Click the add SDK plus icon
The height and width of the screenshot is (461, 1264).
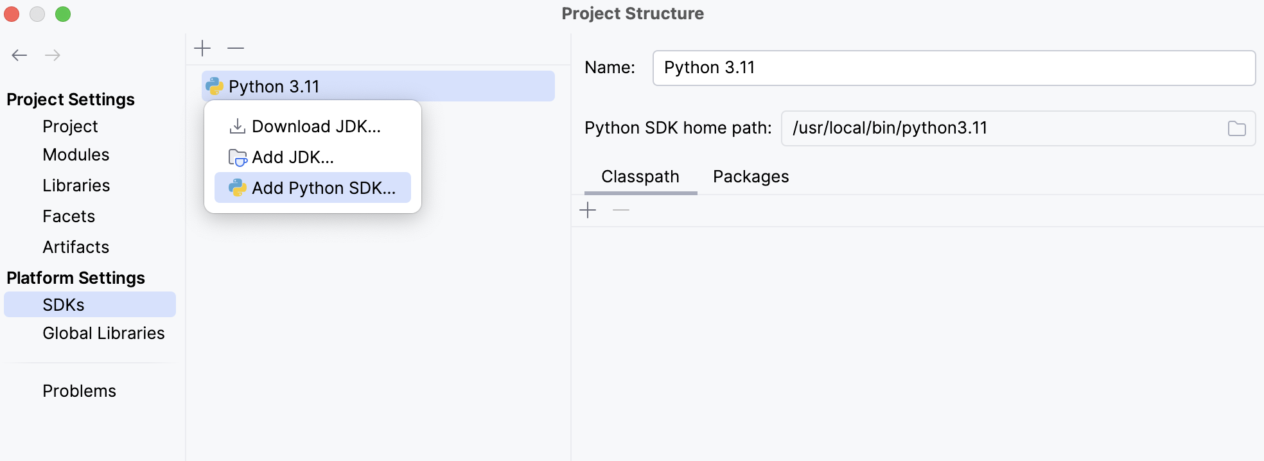click(202, 48)
